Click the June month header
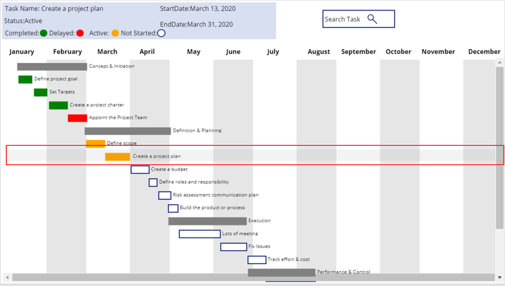This screenshot has height=286, width=505. click(233, 52)
